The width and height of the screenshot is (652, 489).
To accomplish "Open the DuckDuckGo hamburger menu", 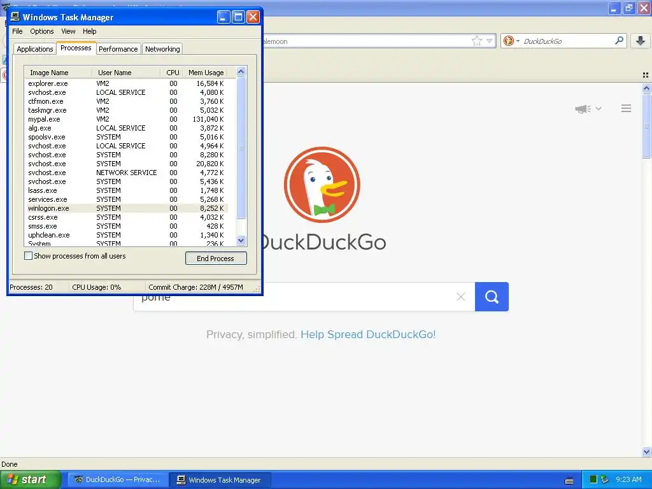I will (x=627, y=108).
